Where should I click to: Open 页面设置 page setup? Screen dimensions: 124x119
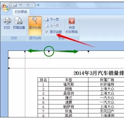point(19,23)
